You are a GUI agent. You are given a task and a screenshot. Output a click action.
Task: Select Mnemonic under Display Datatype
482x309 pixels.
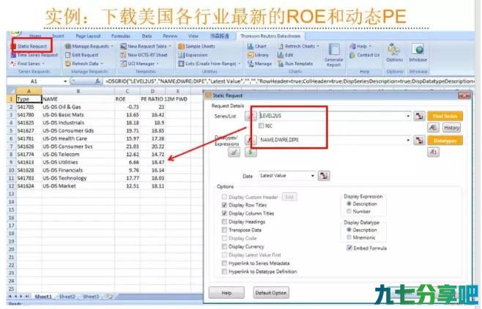349,237
